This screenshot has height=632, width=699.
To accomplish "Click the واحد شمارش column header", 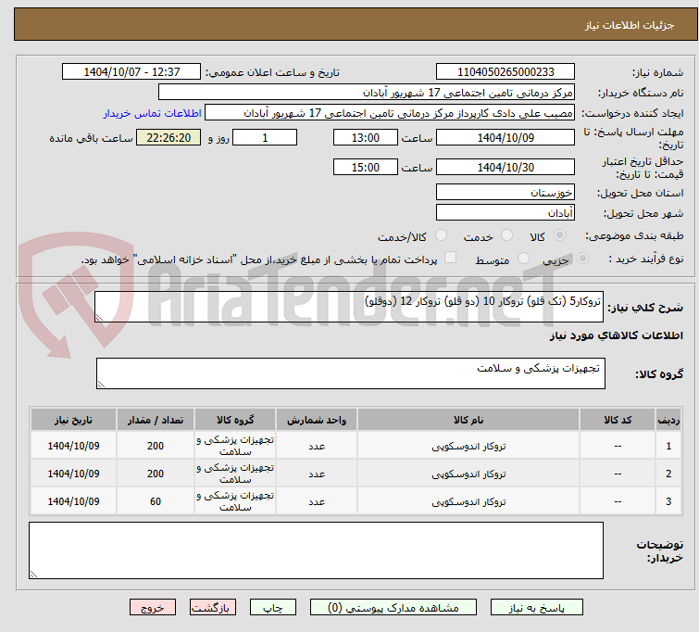I will (317, 420).
